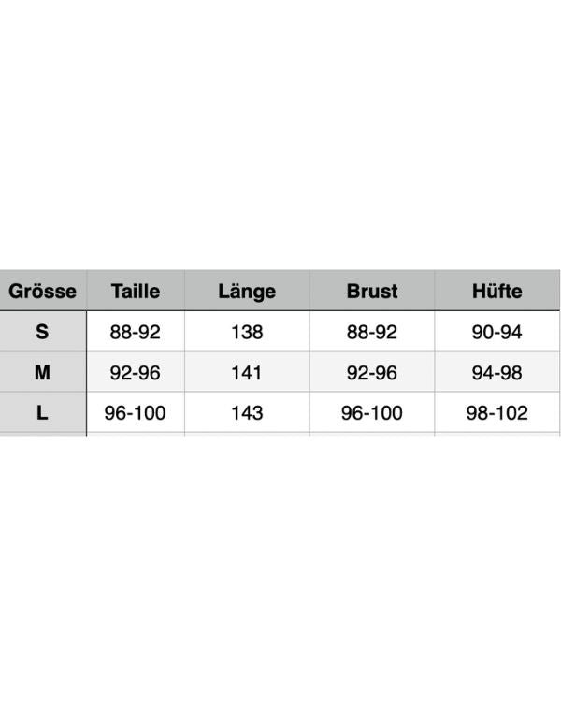Select the size S row label
The height and width of the screenshot is (701, 561).
point(43,332)
